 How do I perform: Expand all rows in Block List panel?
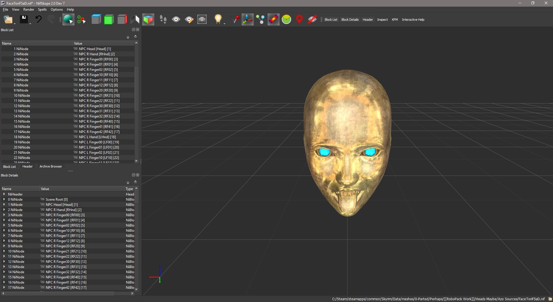pos(128,37)
